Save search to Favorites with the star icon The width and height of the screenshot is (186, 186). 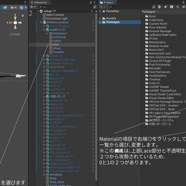click(x=178, y=7)
